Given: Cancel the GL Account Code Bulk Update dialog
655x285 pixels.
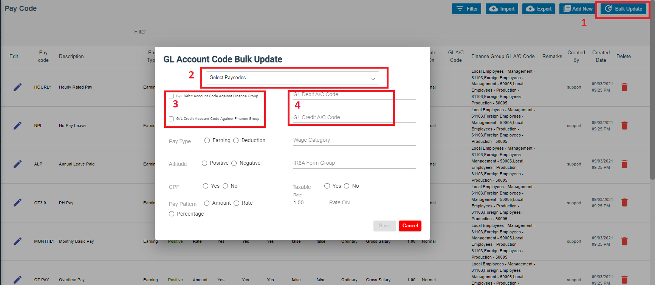Looking at the screenshot, I should click(410, 226).
